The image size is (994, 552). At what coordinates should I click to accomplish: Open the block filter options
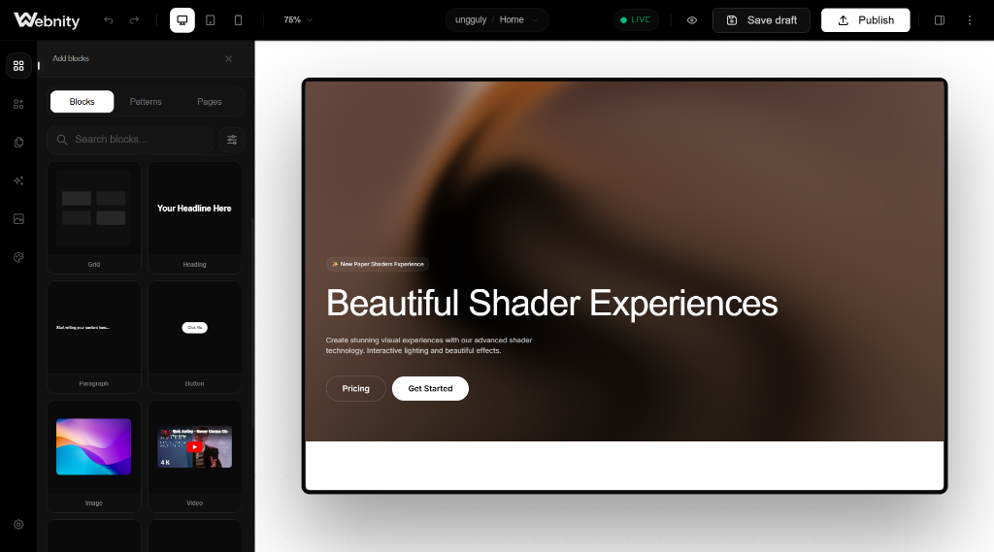coord(232,140)
